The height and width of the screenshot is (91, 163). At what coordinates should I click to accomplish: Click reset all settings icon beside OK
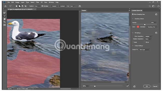(134, 86)
